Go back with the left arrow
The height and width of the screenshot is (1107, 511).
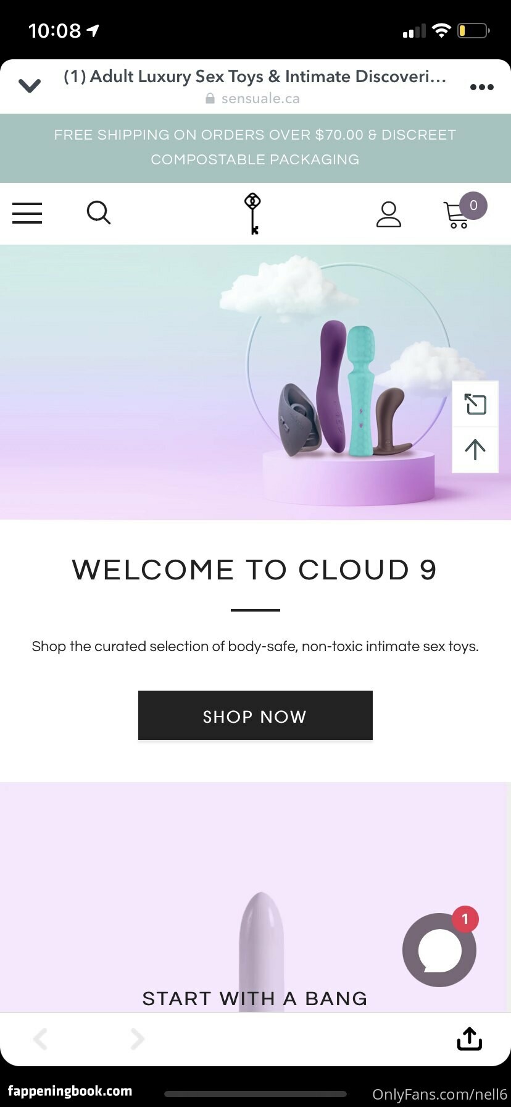(x=40, y=1039)
